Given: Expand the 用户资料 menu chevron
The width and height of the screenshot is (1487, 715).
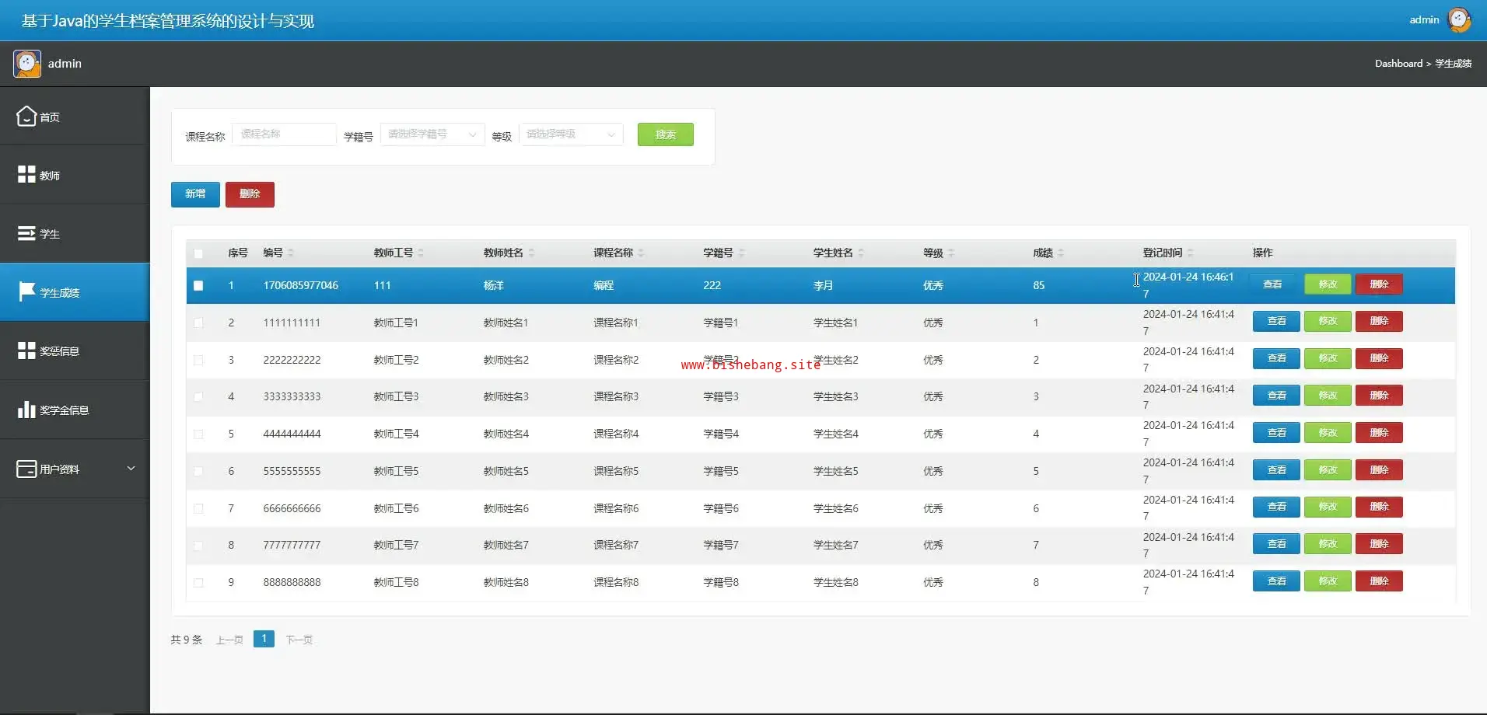Looking at the screenshot, I should point(131,469).
